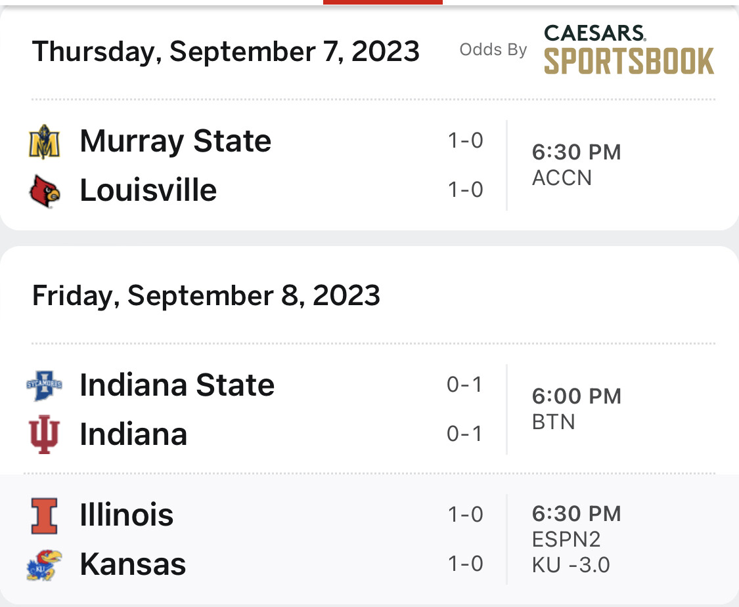Select the Thursday, September 7, 2023 header

(225, 51)
